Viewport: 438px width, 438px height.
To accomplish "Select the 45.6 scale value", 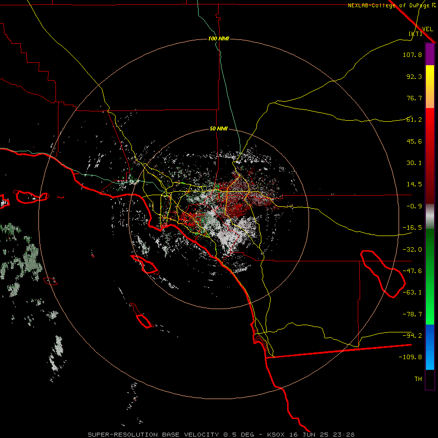I will click(x=414, y=141).
